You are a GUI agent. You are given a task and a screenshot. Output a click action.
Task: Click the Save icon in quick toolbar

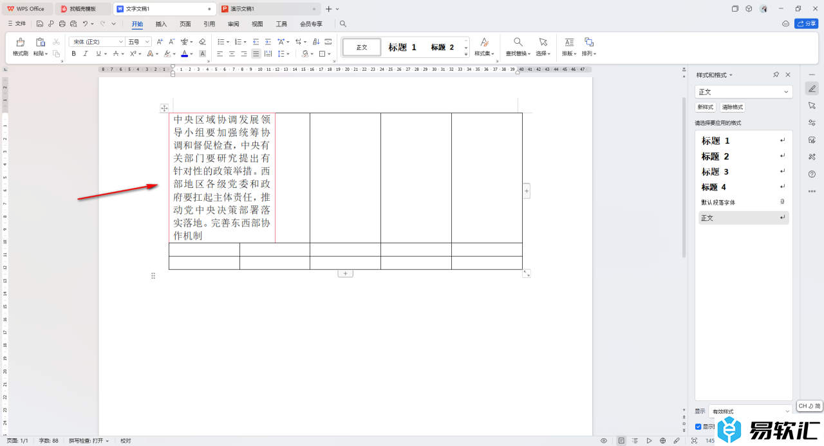click(39, 24)
